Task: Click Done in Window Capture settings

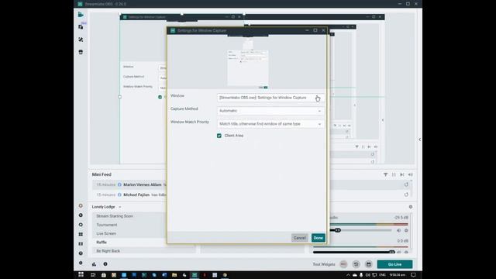Action: [x=319, y=238]
